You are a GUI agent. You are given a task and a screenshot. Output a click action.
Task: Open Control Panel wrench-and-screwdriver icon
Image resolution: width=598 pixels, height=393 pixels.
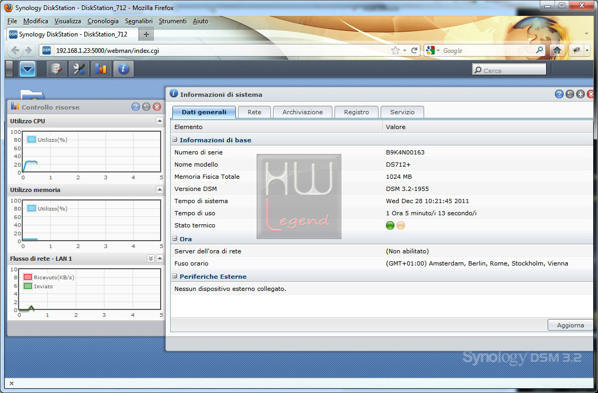coord(79,69)
